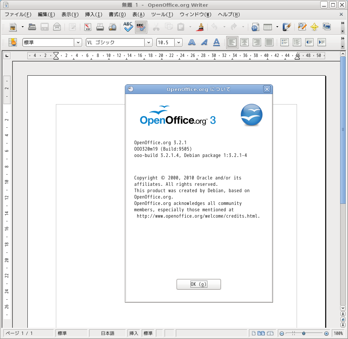Center the text

point(244,42)
